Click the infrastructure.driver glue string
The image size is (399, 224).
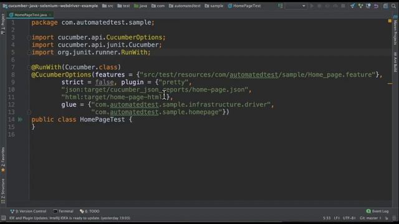pos(181,105)
